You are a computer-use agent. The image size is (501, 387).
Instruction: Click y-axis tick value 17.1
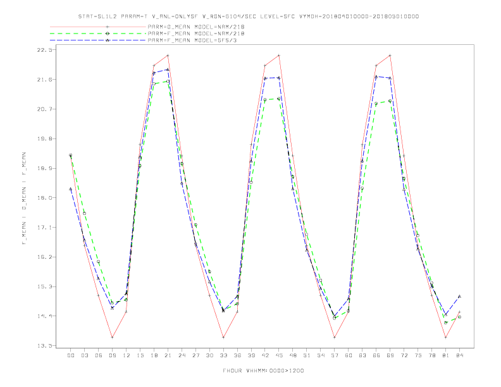point(44,228)
